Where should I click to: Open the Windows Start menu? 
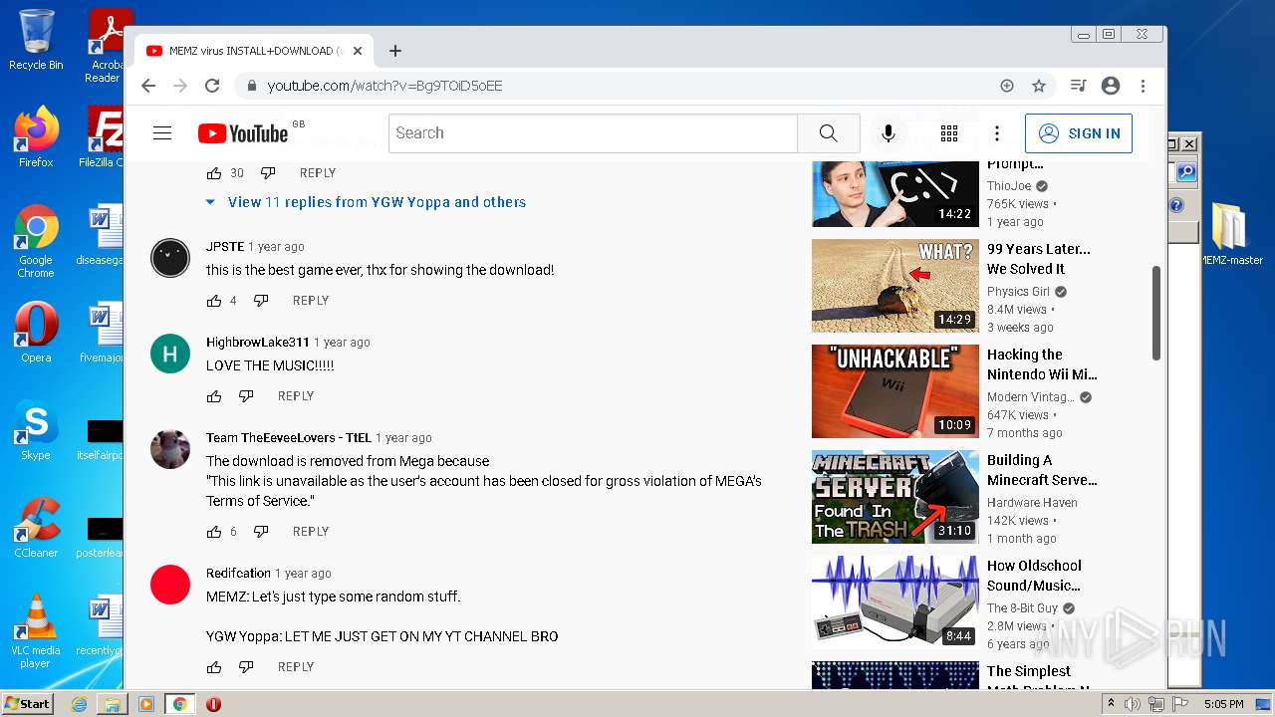pos(27,704)
